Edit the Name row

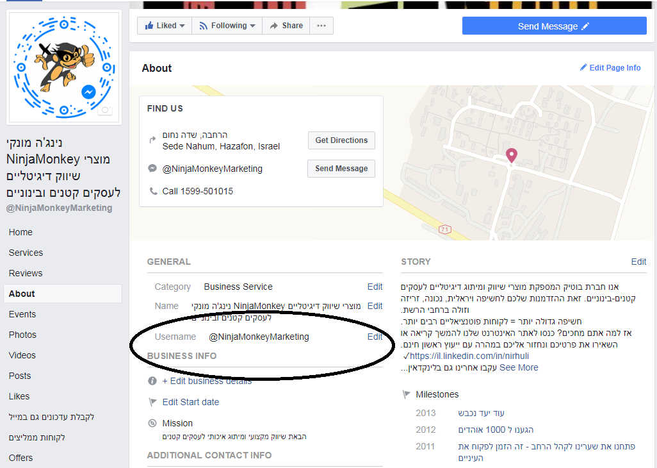[375, 306]
